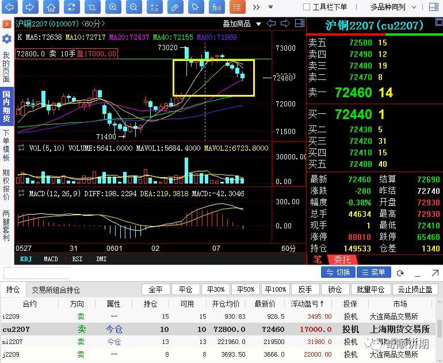Select 交易所组合持仓 tab

click(x=56, y=290)
